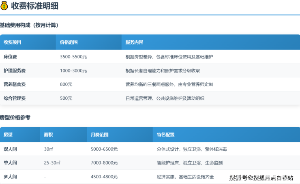Select the 月费范围 column header

[100, 135]
